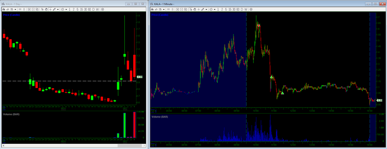Select the pointer tool in 1 Day window

click(x=42, y=9)
